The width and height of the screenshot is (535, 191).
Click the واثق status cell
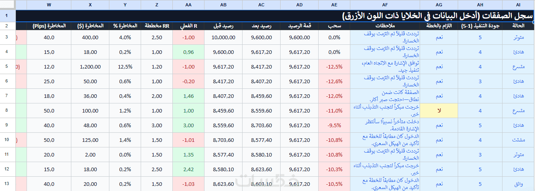518,184
